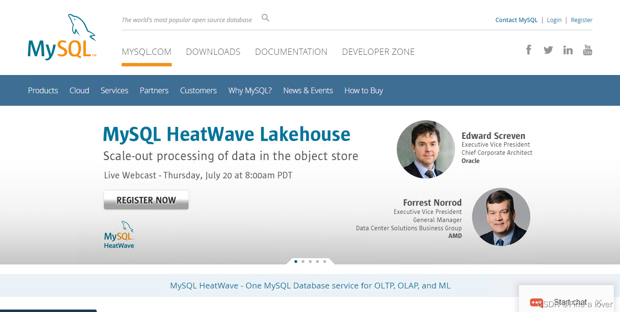The width and height of the screenshot is (620, 312).
Task: Click the name 'Forrest Norrod'
Action: tap(432, 202)
